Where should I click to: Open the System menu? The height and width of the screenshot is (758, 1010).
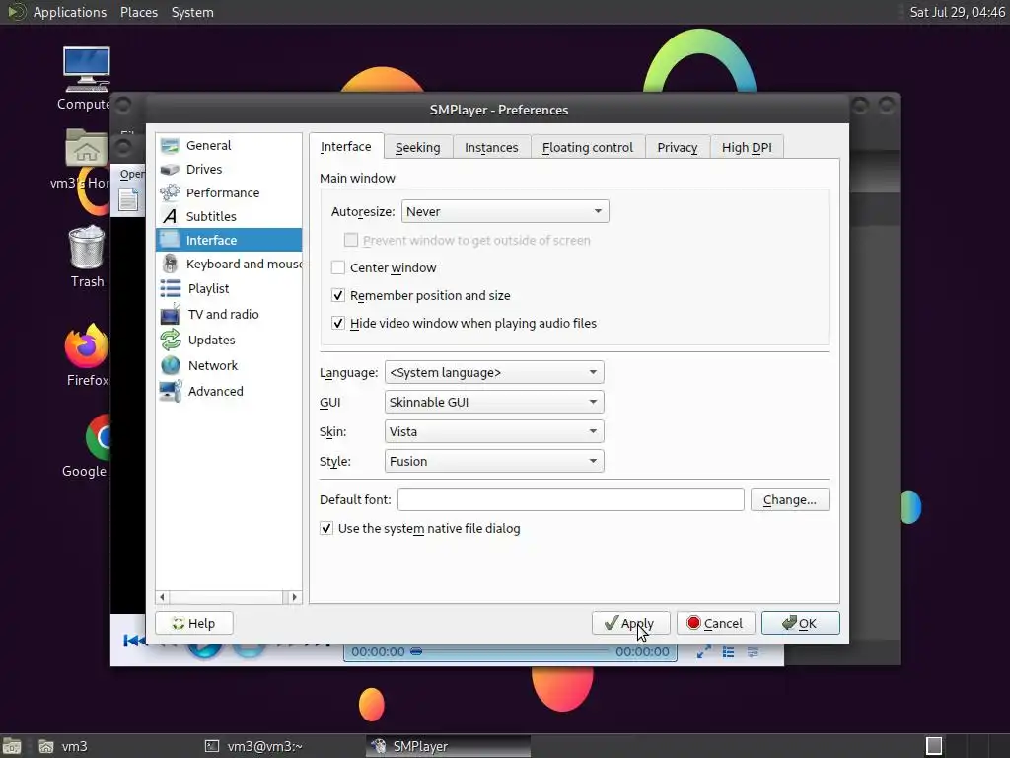[192, 12]
